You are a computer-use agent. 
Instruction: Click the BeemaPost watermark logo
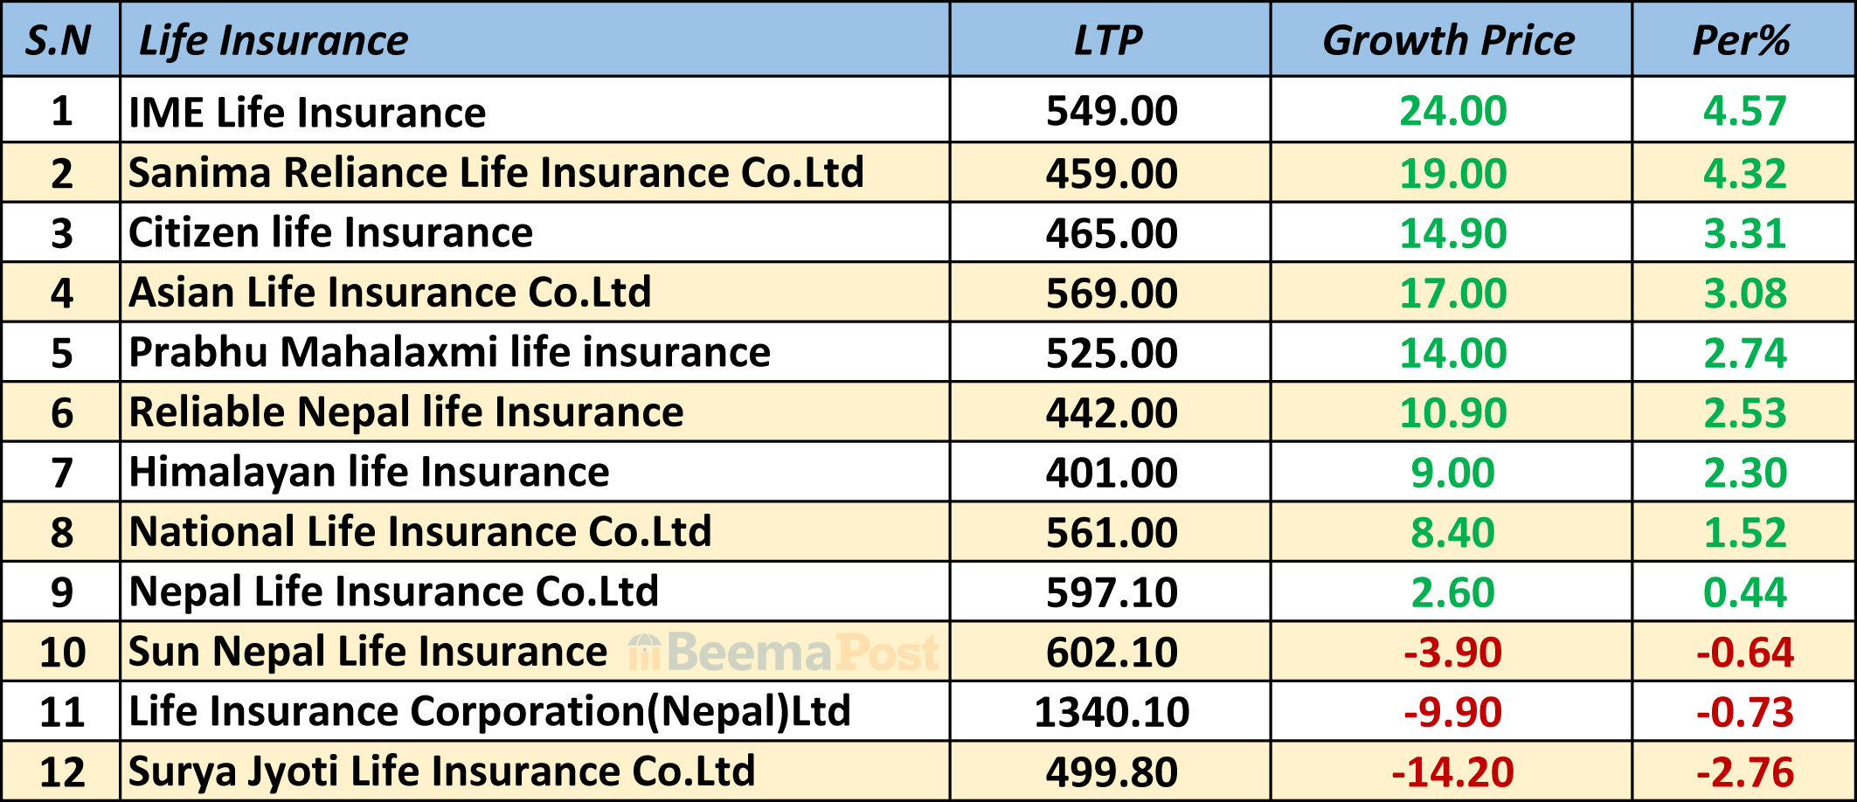tap(783, 653)
